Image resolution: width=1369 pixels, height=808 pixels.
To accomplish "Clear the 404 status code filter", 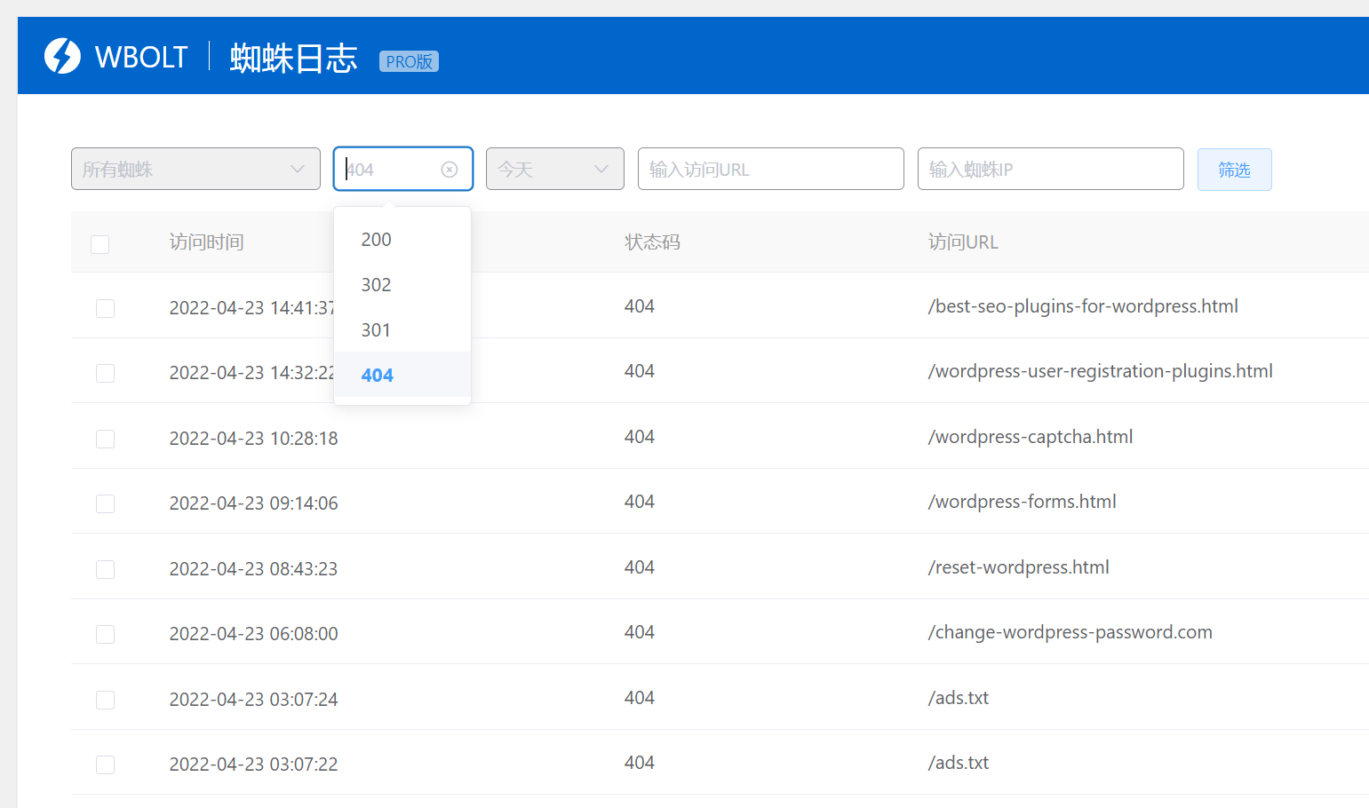I will (x=450, y=170).
